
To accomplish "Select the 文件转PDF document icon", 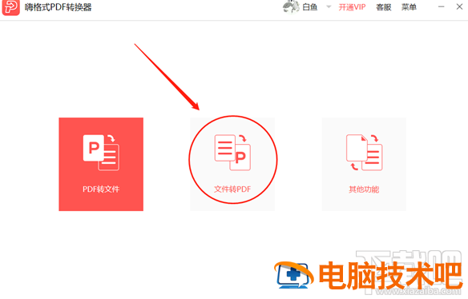I will point(232,153).
